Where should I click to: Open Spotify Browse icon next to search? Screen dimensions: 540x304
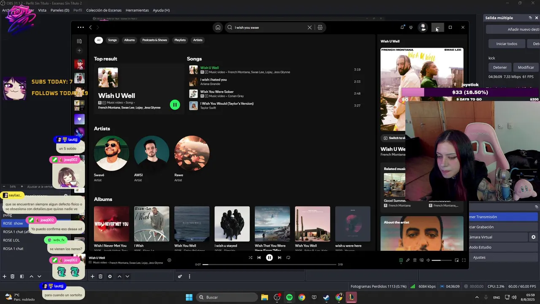coord(320,27)
